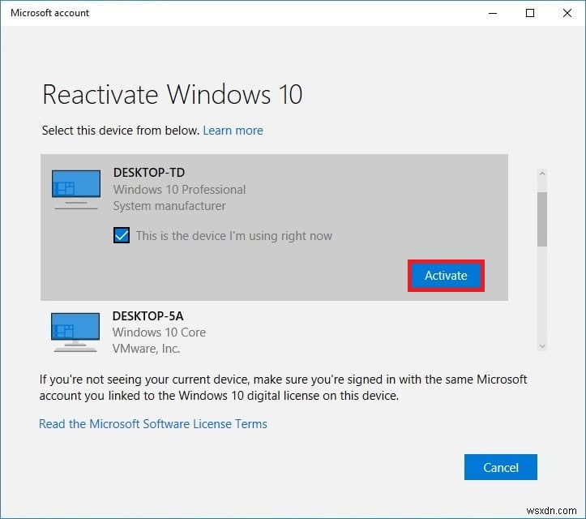The image size is (586, 519).
Task: Open the Learn more link
Action: [x=233, y=131]
